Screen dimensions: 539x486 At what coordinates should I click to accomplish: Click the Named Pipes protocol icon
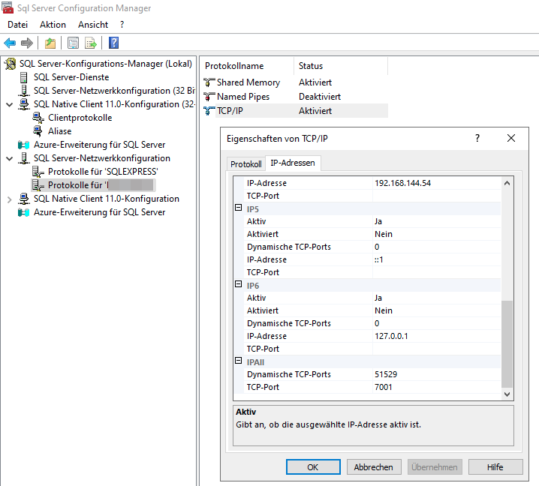pos(209,97)
